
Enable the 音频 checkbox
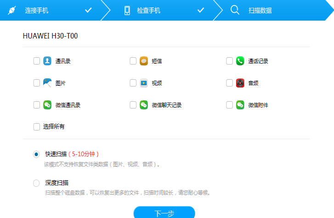229,83
